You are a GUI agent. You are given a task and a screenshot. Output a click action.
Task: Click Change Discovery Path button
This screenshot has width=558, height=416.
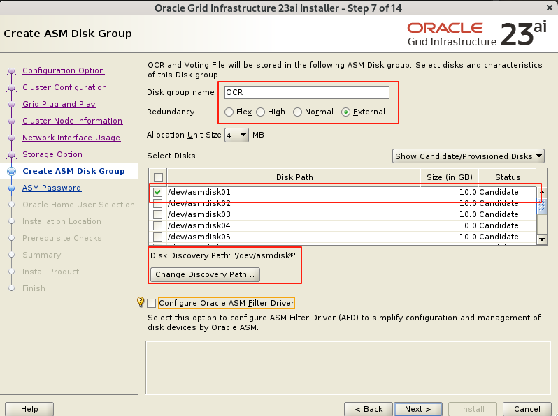205,274
